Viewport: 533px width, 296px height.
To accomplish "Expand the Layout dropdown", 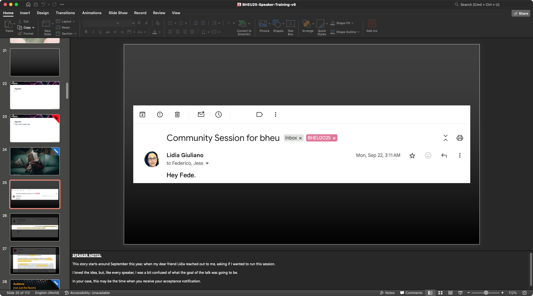I will pyautogui.click(x=66, y=21).
